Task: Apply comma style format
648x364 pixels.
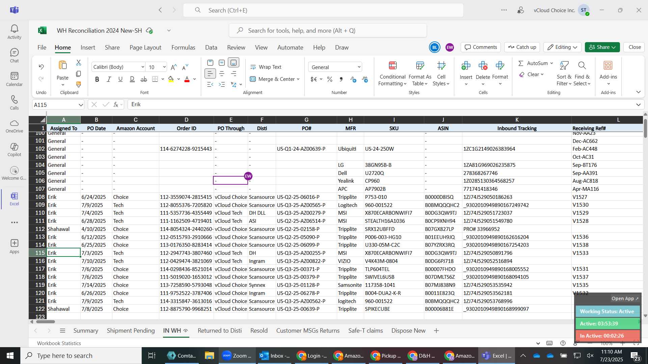Action: click(341, 79)
